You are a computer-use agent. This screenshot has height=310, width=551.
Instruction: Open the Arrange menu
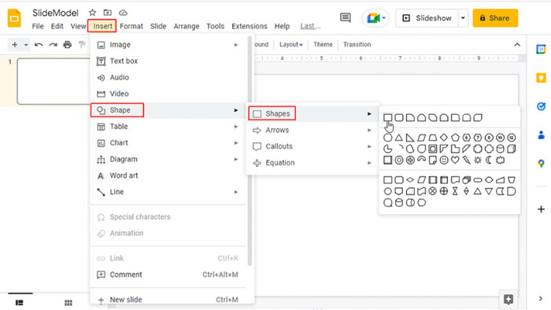point(187,26)
